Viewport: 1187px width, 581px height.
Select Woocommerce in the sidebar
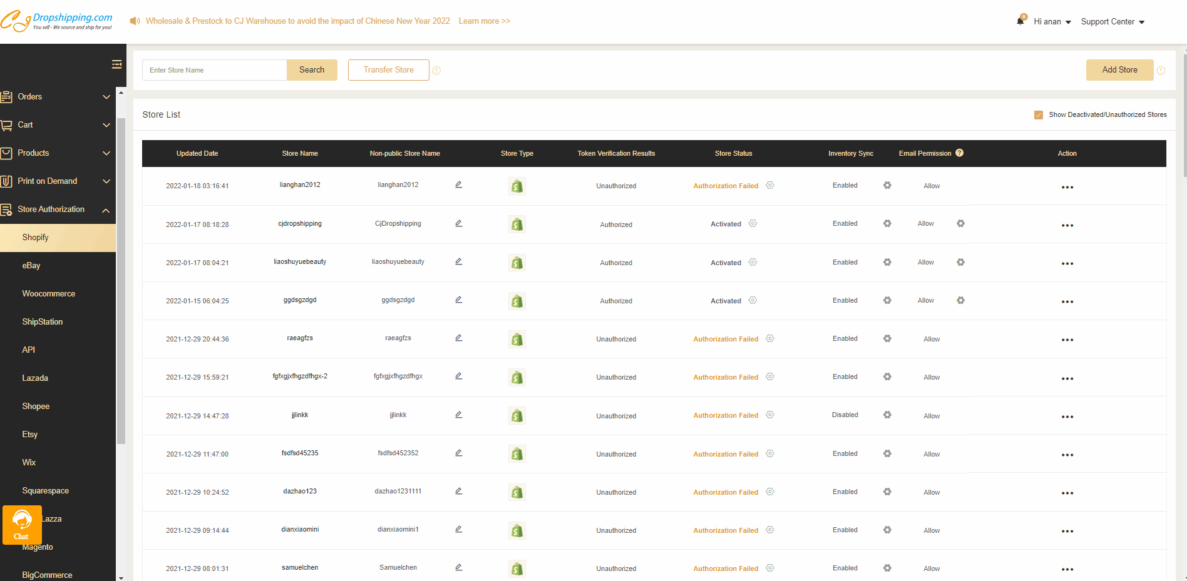[49, 293]
